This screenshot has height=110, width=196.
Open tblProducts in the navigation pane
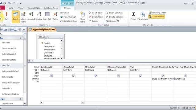7,88
